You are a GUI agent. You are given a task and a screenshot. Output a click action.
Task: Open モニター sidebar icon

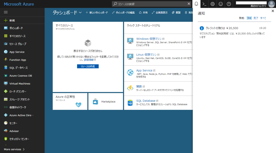tap(6, 123)
